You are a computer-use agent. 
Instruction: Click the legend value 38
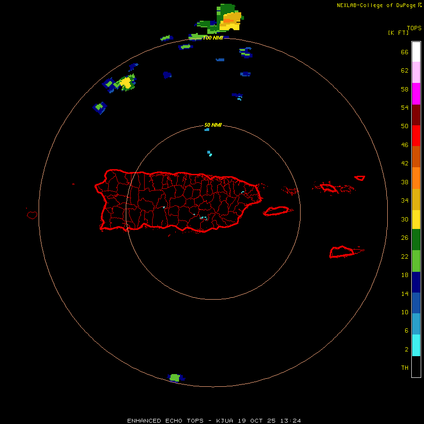coord(405,182)
